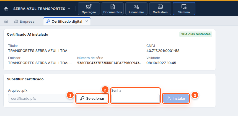This screenshot has height=116, width=238.
Task: Click the Arquivo .pfx file field
Action: pyautogui.click(x=41, y=98)
